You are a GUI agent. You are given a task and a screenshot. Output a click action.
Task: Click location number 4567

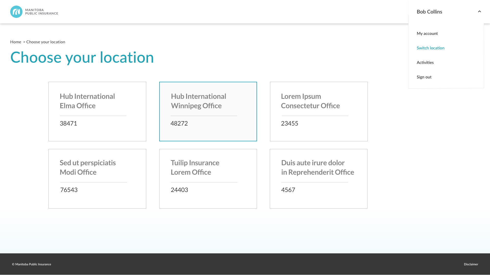pyautogui.click(x=288, y=190)
